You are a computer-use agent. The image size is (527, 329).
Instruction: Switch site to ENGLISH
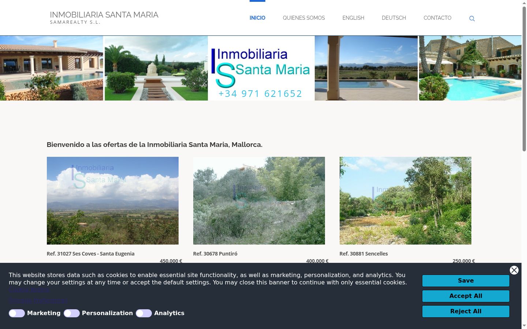click(x=353, y=18)
